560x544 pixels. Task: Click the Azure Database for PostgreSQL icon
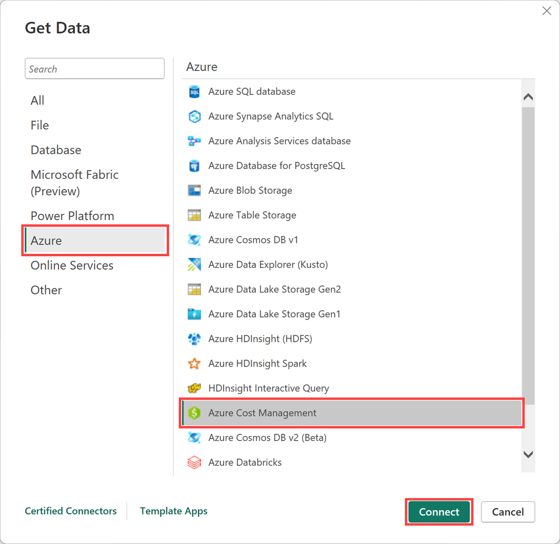coord(194,166)
